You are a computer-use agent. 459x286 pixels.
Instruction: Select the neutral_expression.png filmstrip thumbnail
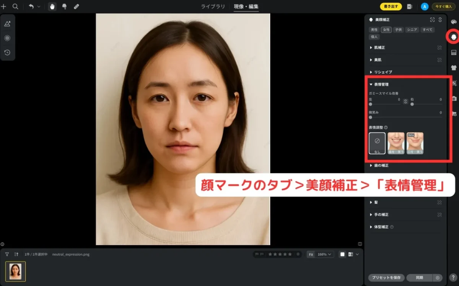[x=16, y=271]
